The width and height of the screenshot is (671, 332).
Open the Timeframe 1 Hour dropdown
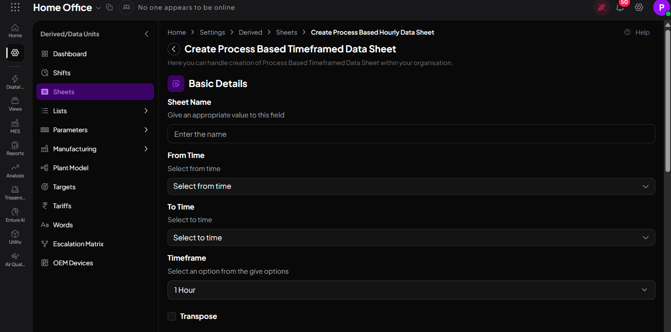[x=411, y=290]
